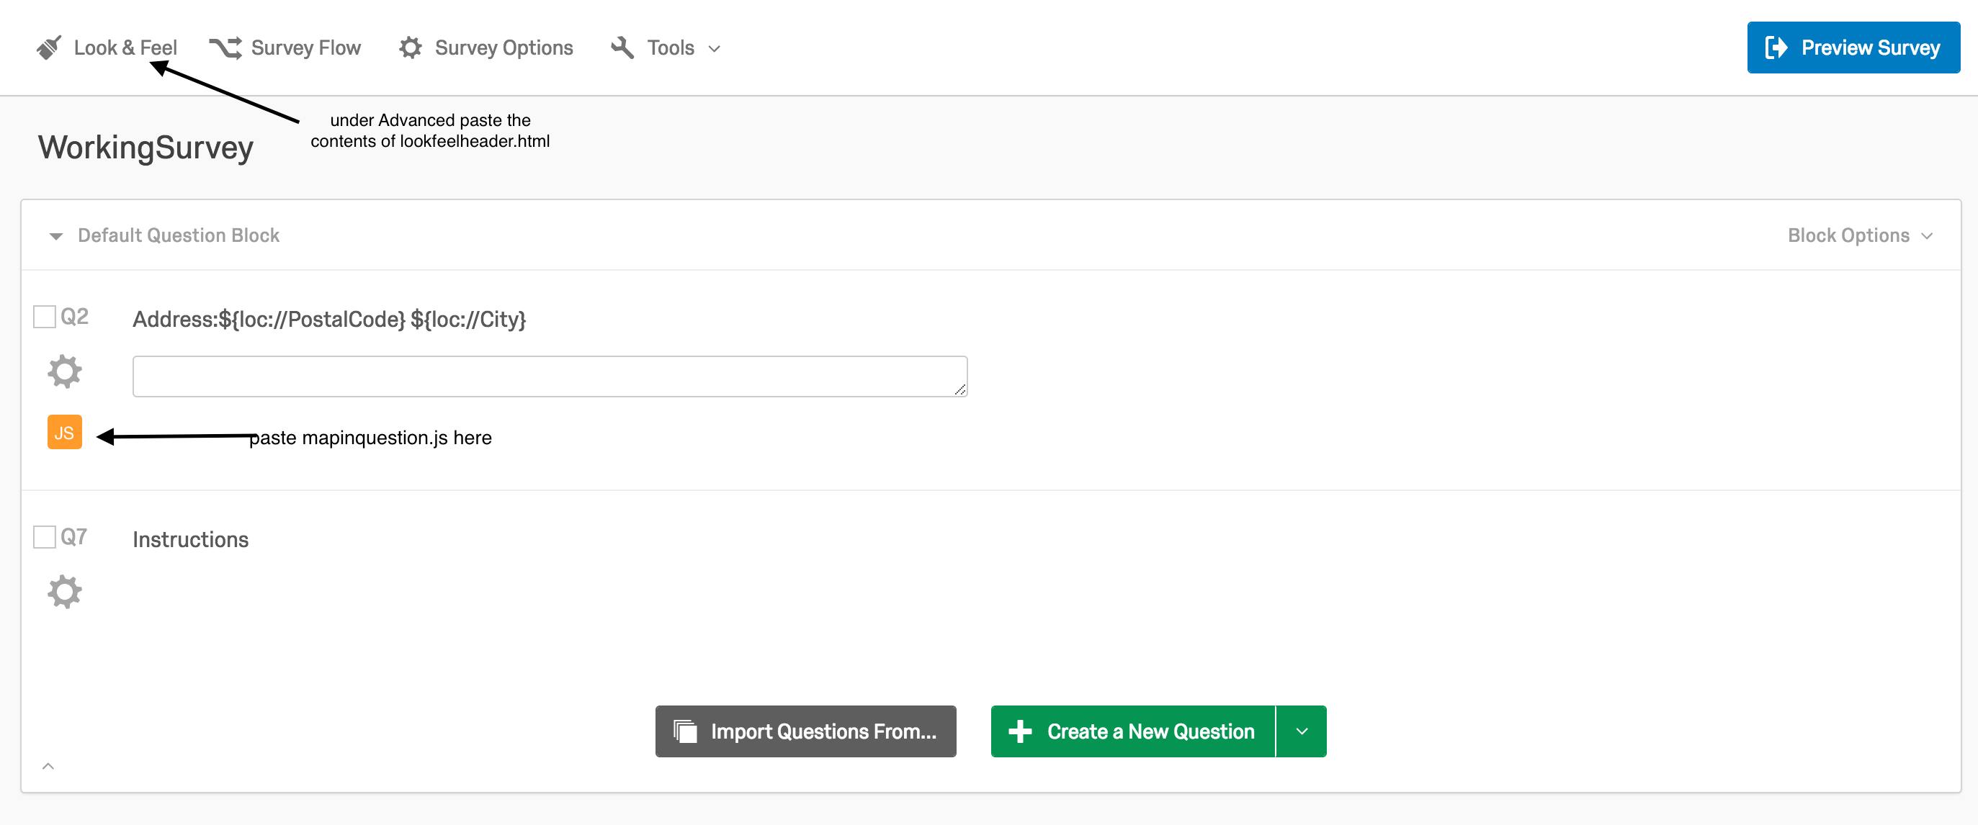
Task: Open the Q2 question settings gear
Action: pyautogui.click(x=65, y=371)
